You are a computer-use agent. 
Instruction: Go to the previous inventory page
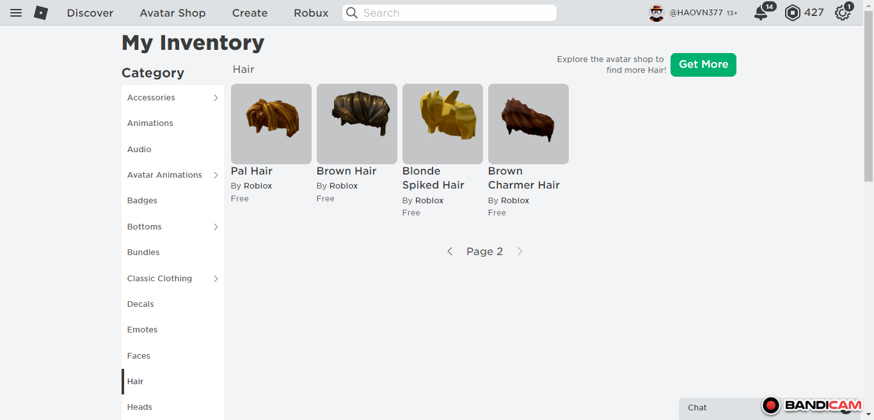click(x=450, y=252)
